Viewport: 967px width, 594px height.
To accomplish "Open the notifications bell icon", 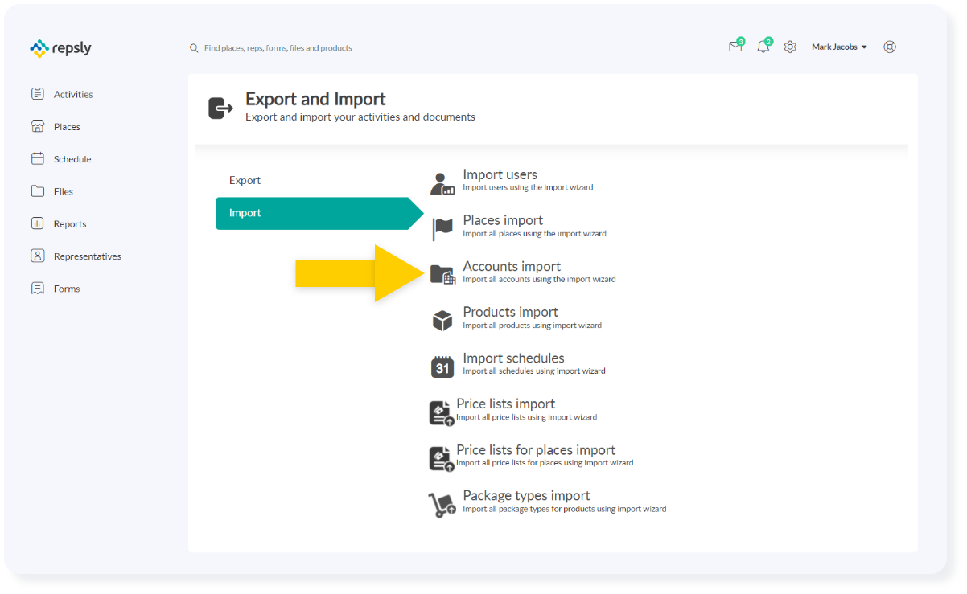I will (763, 47).
